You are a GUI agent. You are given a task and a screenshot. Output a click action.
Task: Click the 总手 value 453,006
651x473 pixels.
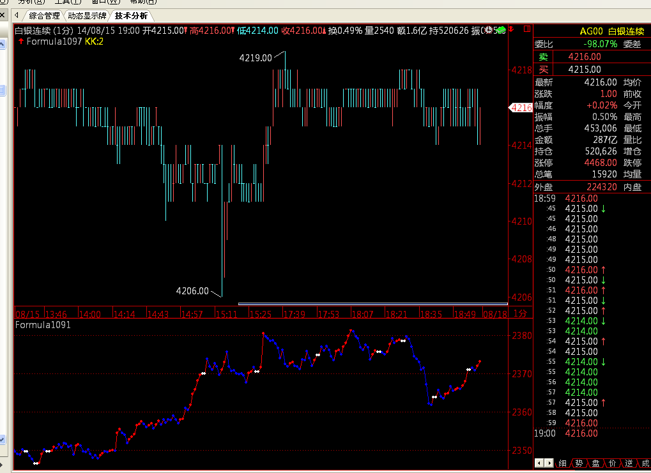tap(601, 128)
